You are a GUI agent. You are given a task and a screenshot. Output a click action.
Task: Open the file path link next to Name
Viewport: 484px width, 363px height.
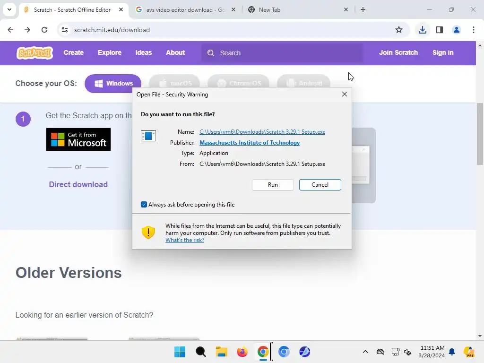pos(262,132)
